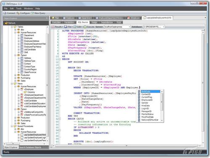This screenshot has height=158, width=210.
Task: Expand the Department table node
Action: (x=18, y=35)
